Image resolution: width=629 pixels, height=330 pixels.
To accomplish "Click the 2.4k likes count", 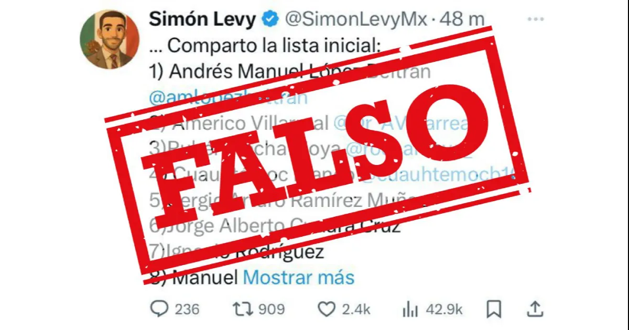I will [x=356, y=310].
